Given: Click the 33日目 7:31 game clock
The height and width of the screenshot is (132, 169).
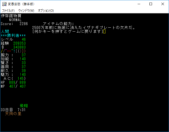Looking at the screenshot, I should pyautogui.click(x=13, y=110).
